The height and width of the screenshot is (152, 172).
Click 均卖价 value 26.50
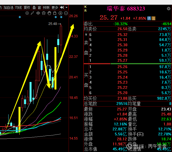[123, 29]
